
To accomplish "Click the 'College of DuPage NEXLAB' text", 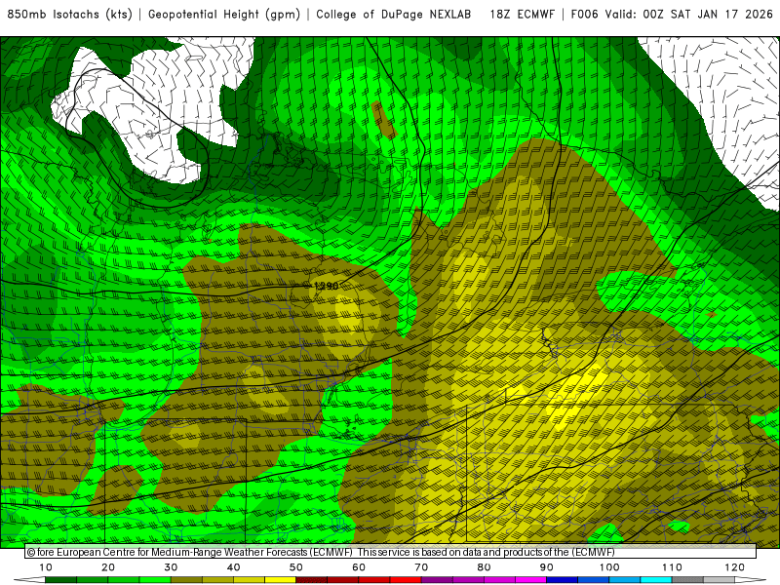I will pyautogui.click(x=394, y=15).
